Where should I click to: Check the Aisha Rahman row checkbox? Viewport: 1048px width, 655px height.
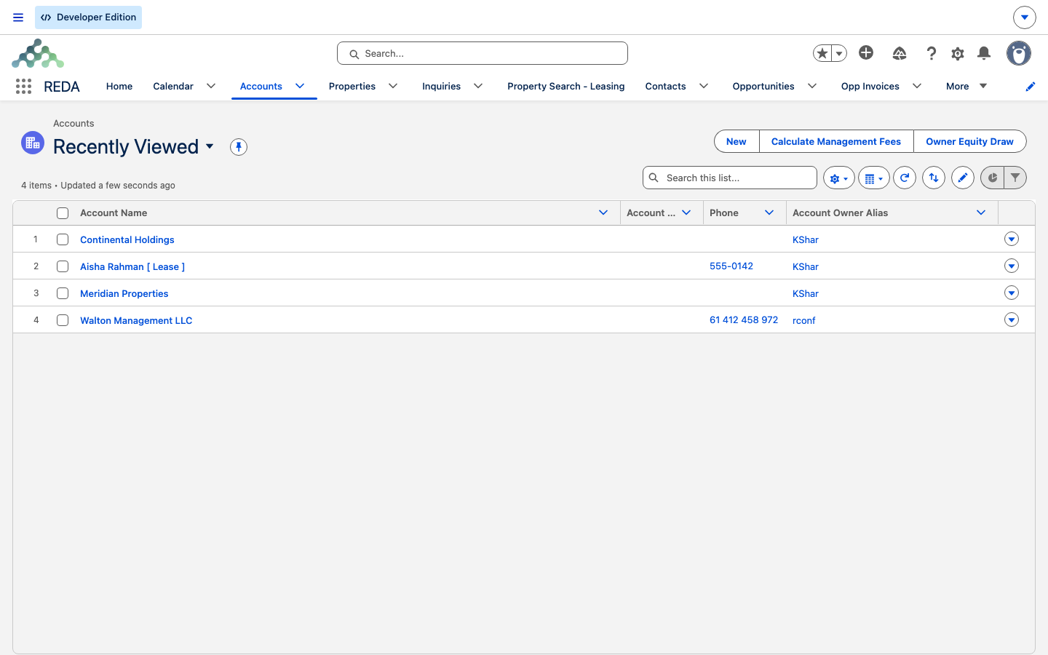pos(63,266)
